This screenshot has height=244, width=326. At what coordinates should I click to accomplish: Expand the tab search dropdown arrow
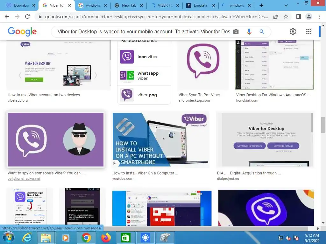click(x=286, y=5)
